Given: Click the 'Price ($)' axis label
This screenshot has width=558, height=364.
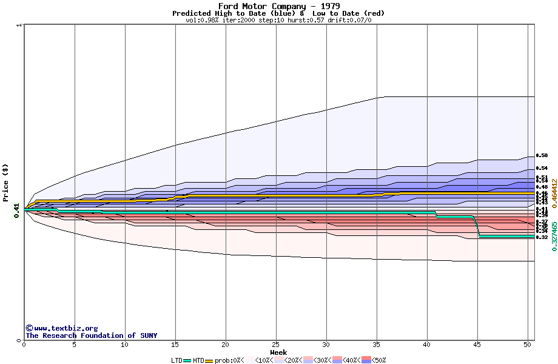Looking at the screenshot, I should pyautogui.click(x=5, y=183).
